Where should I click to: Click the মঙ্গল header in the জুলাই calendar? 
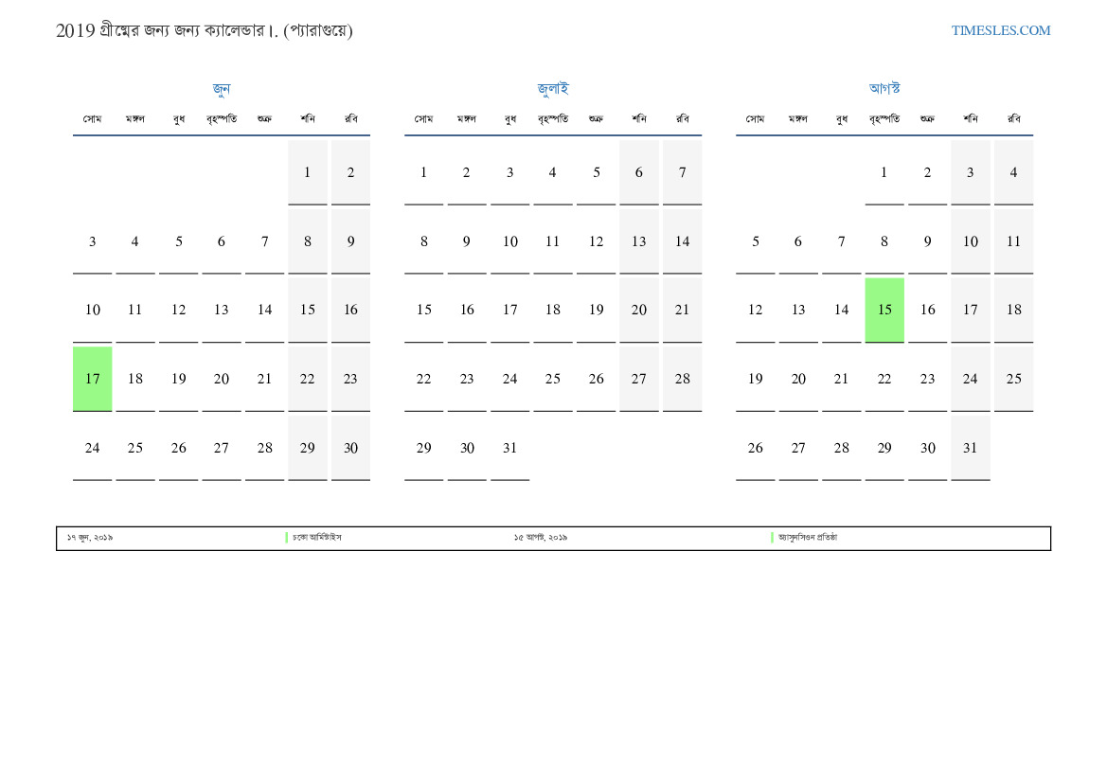(x=467, y=118)
